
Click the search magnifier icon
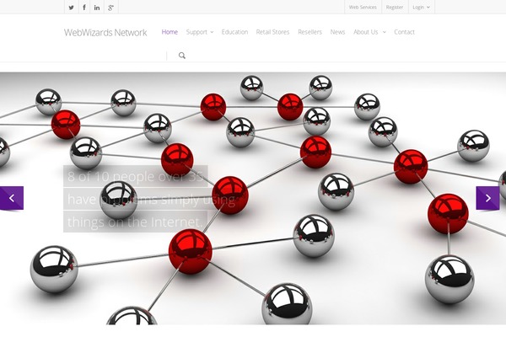pos(182,56)
